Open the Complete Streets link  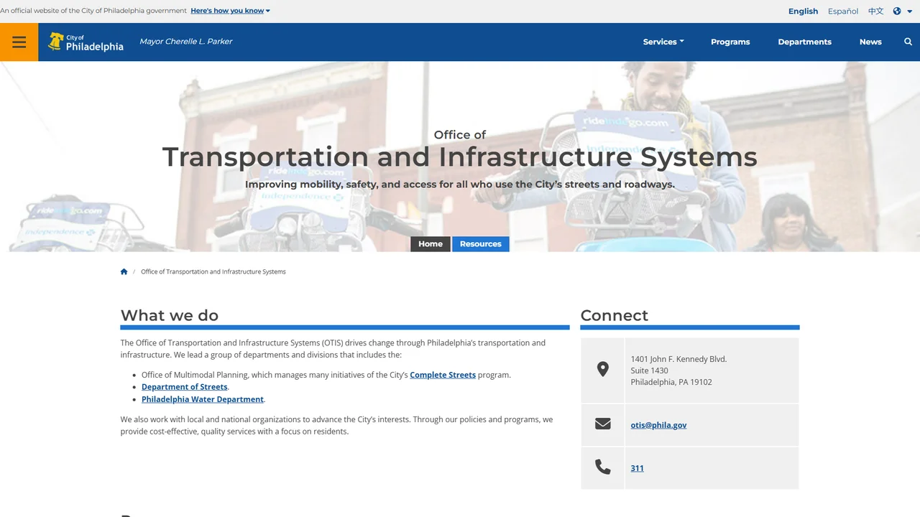443,375
